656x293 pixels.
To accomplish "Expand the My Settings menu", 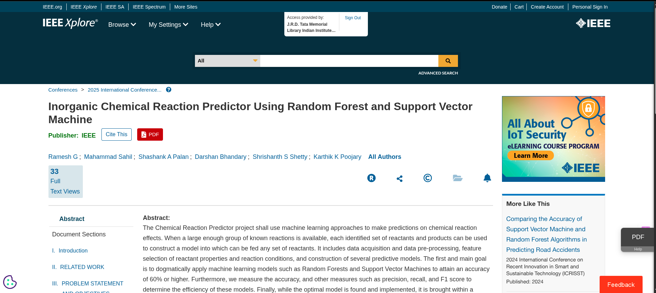I will (168, 24).
